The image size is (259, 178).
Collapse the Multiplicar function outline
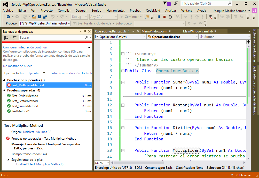coord(123,151)
